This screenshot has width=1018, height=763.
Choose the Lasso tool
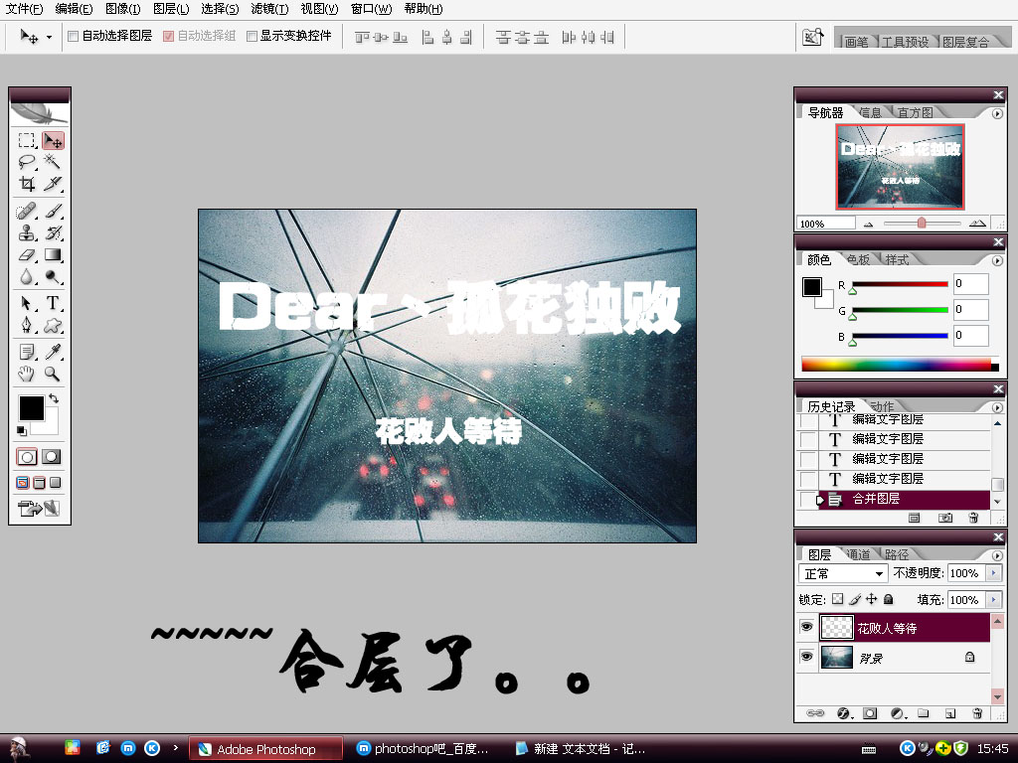coord(27,161)
